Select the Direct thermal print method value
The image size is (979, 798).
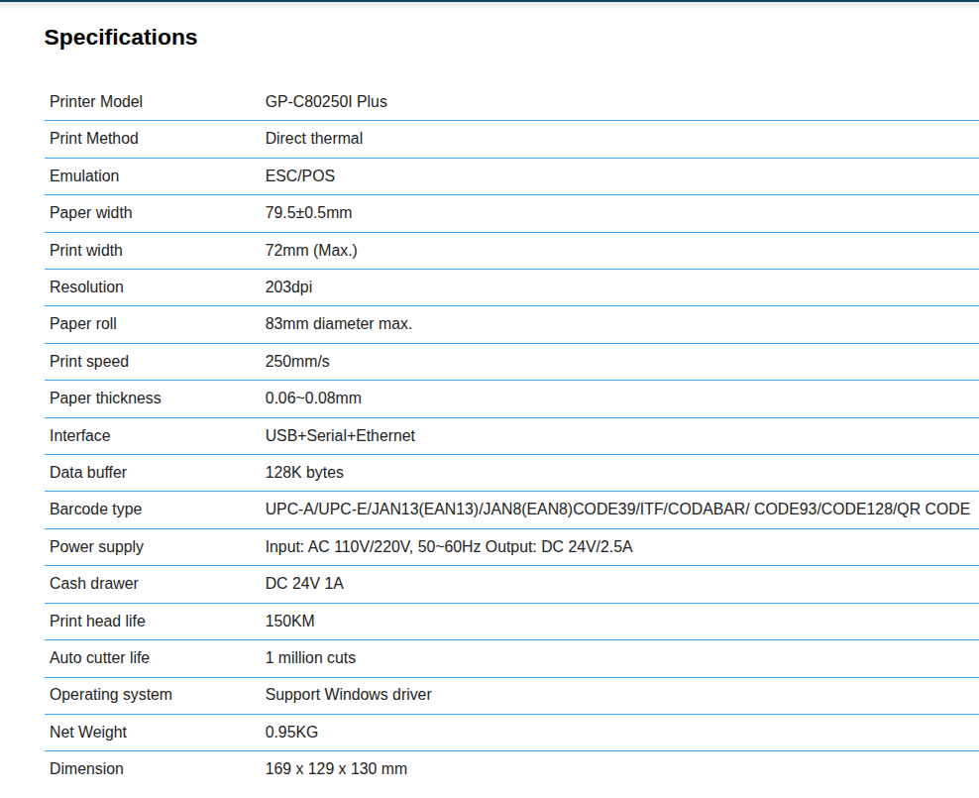point(314,139)
